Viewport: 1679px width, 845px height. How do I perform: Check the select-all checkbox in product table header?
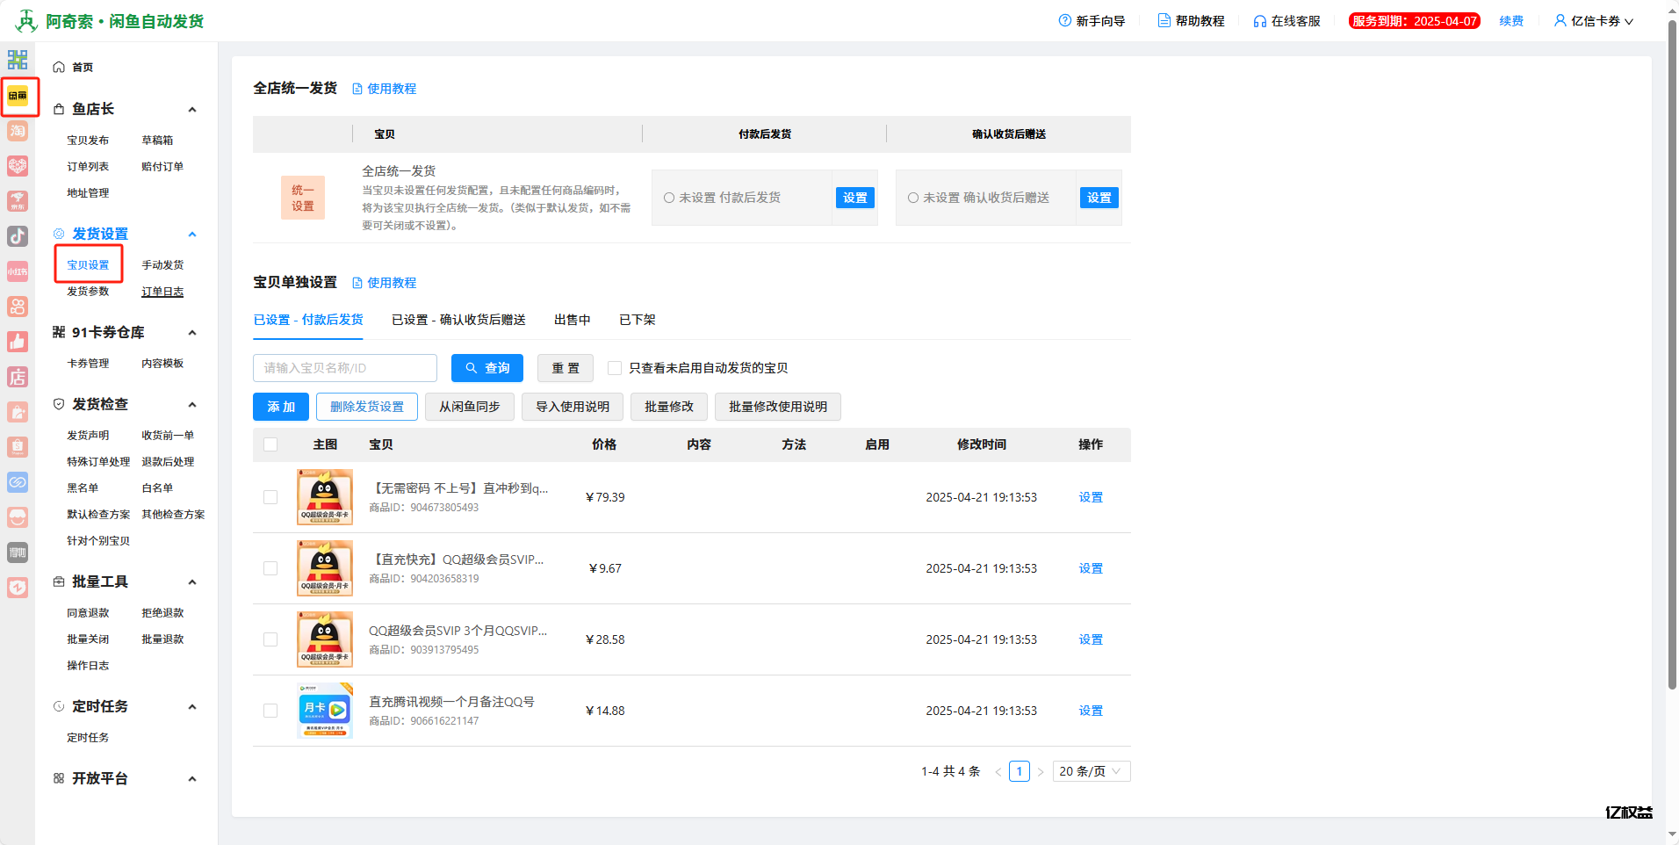click(270, 444)
